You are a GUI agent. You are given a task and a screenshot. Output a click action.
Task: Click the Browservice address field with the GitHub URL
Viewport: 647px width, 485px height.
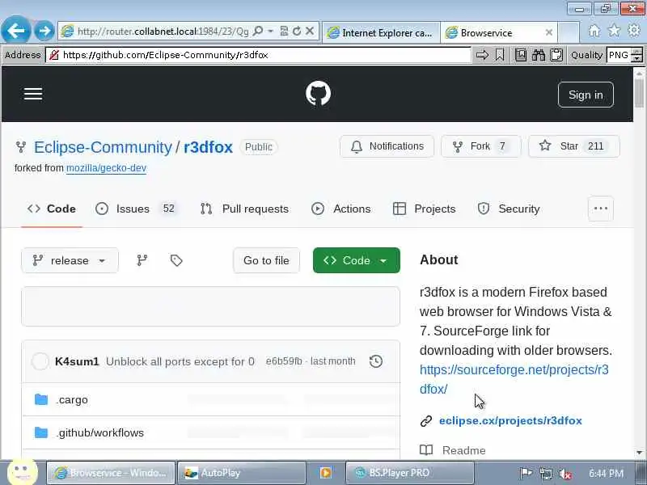pyautogui.click(x=258, y=55)
